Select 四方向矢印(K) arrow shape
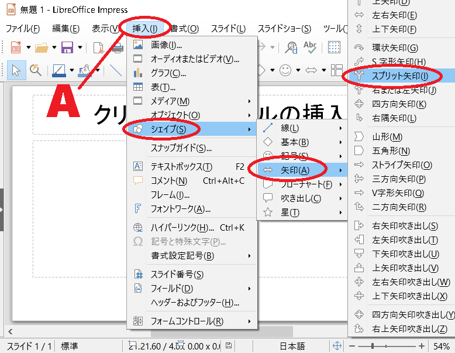Screen dimensions: 455x353 point(402,104)
